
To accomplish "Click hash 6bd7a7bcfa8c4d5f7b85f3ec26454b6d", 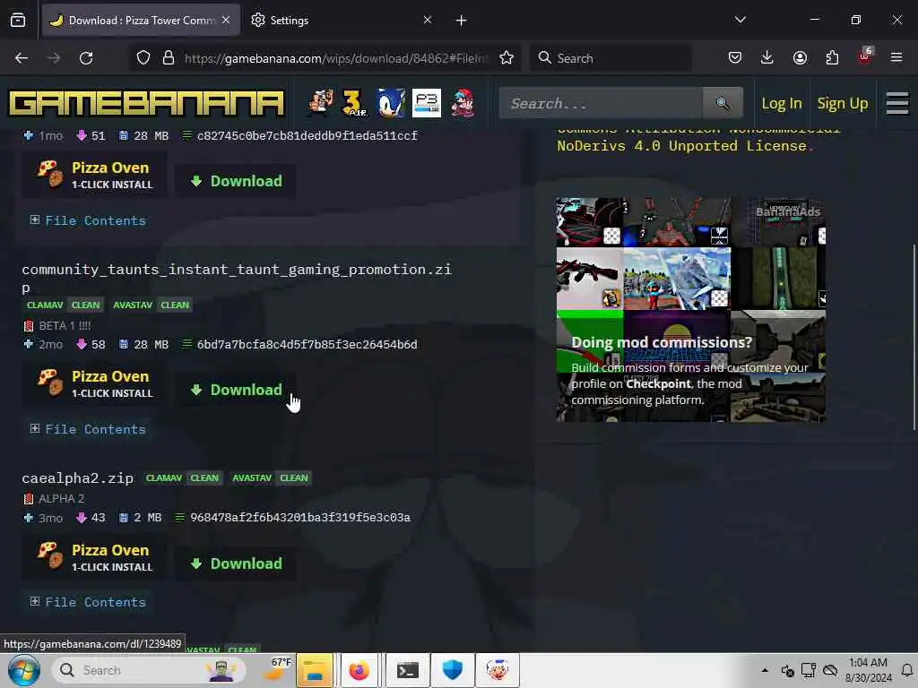I will click(x=307, y=345).
